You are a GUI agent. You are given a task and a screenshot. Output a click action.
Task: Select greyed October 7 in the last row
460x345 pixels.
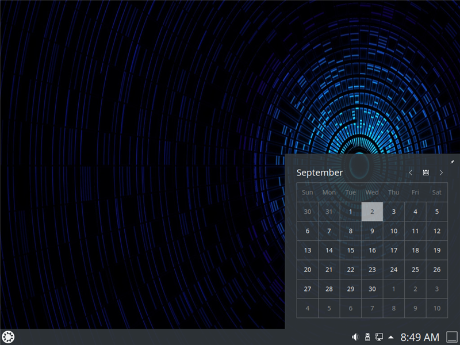point(372,308)
